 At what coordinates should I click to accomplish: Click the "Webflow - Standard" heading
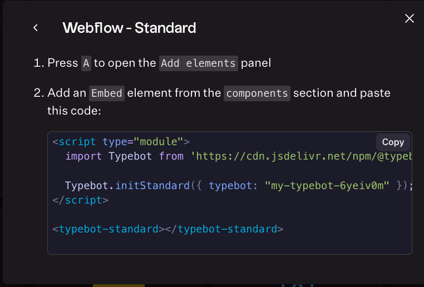point(129,28)
